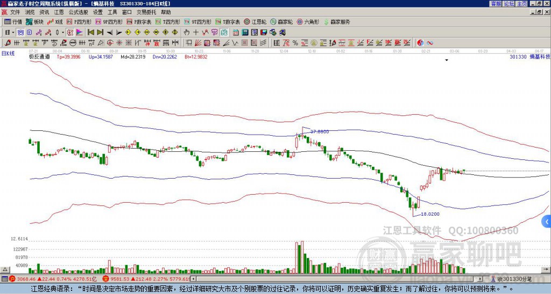Click the yin-yang taiji icon

pos(420,43)
